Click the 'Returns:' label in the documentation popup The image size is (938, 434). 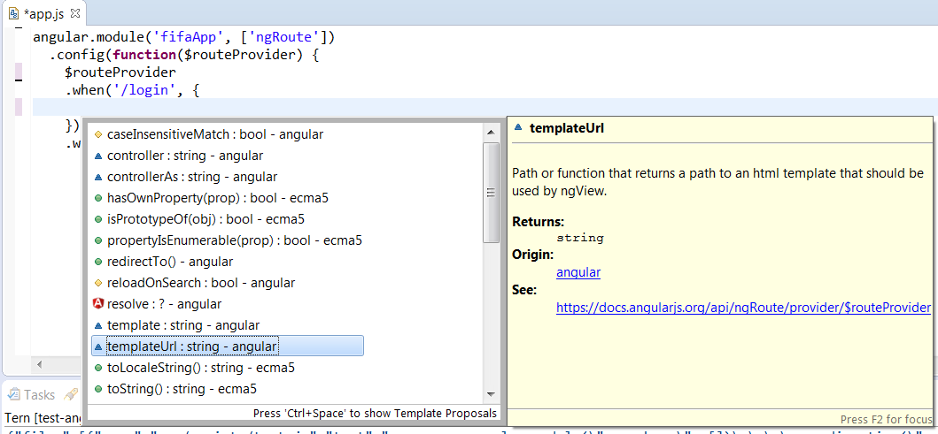tap(539, 222)
